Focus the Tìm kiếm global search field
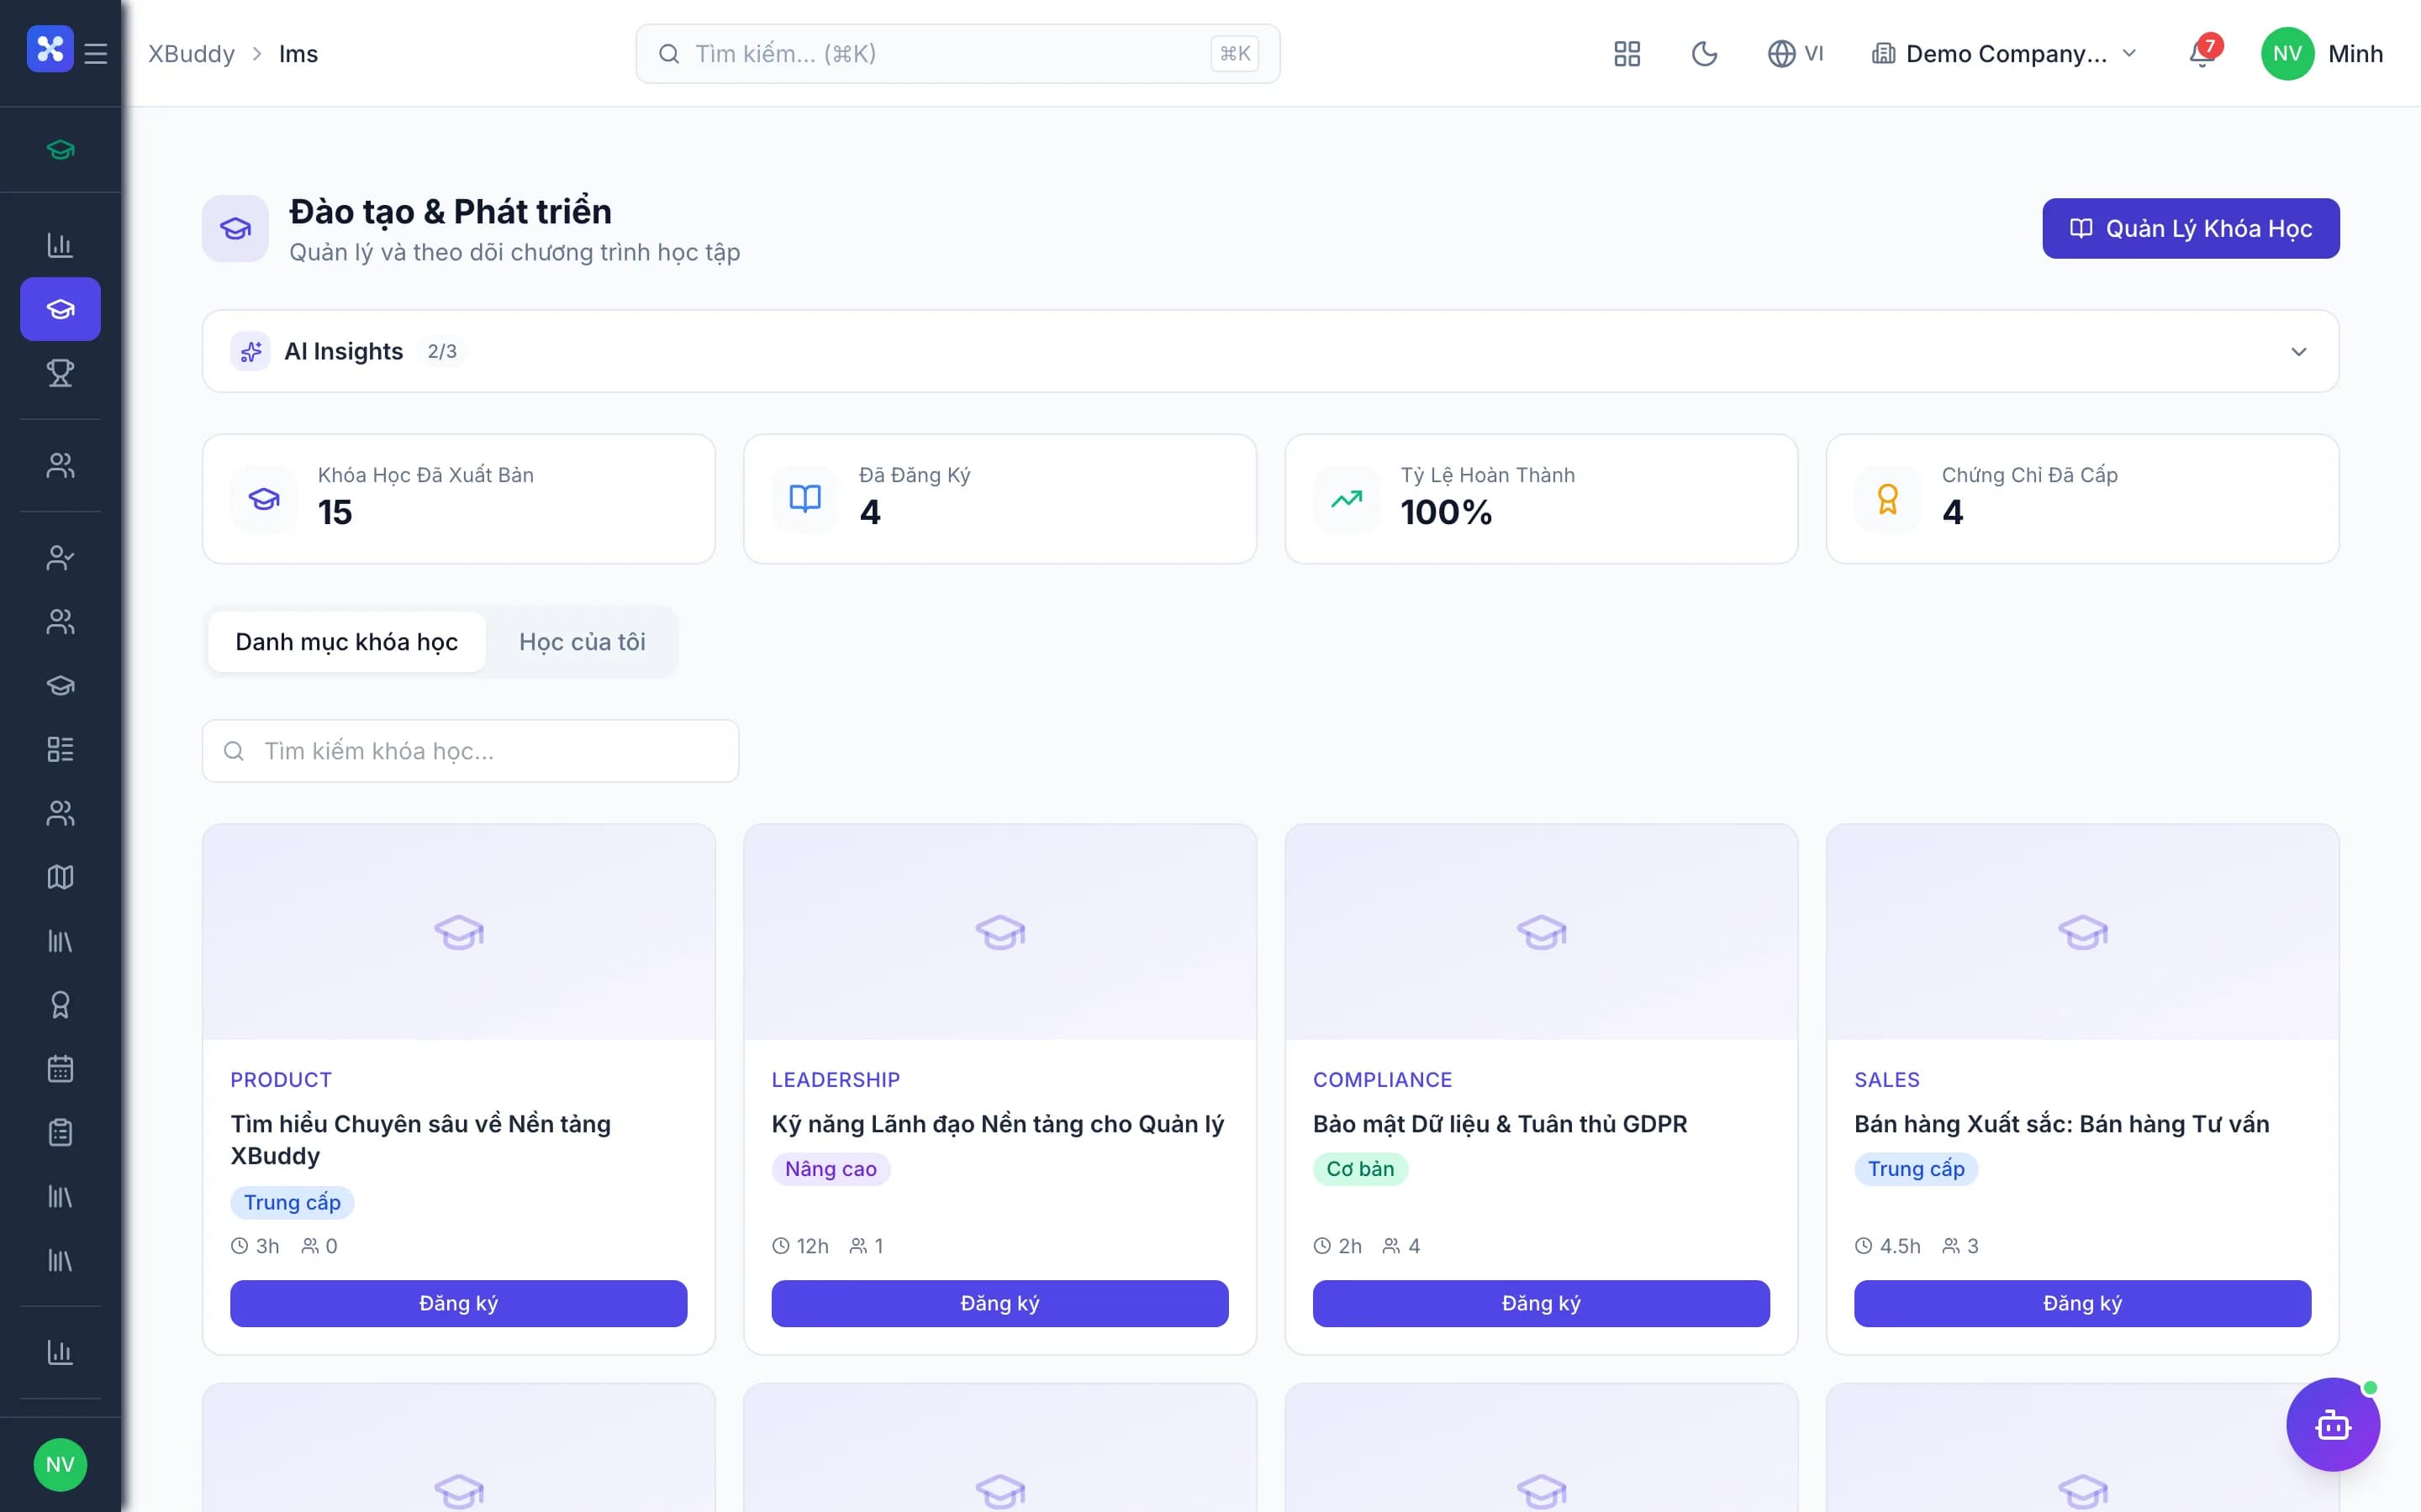The image size is (2421, 1512). (x=957, y=54)
